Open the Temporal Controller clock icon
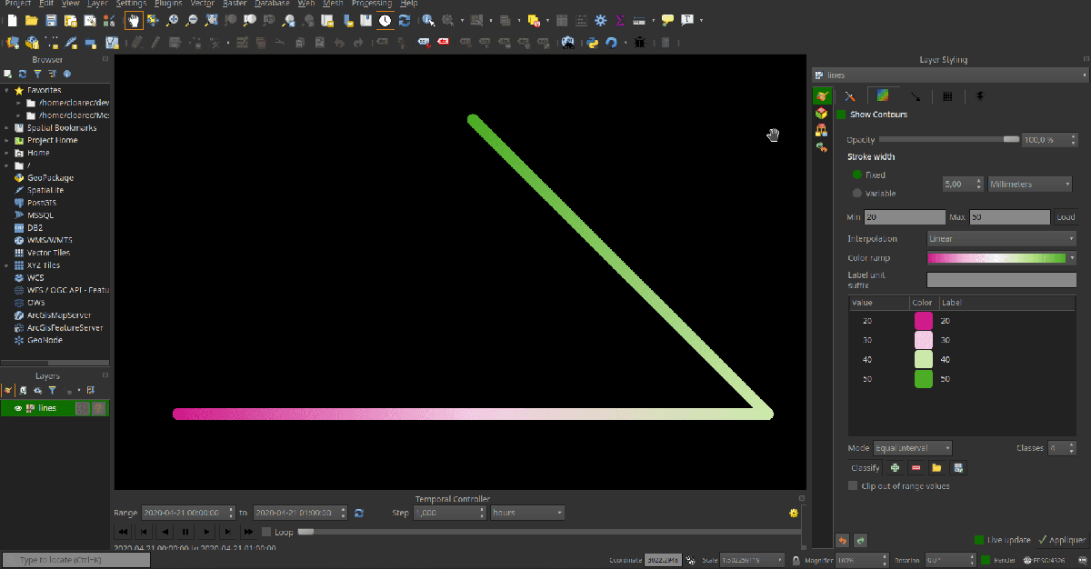 (385, 20)
